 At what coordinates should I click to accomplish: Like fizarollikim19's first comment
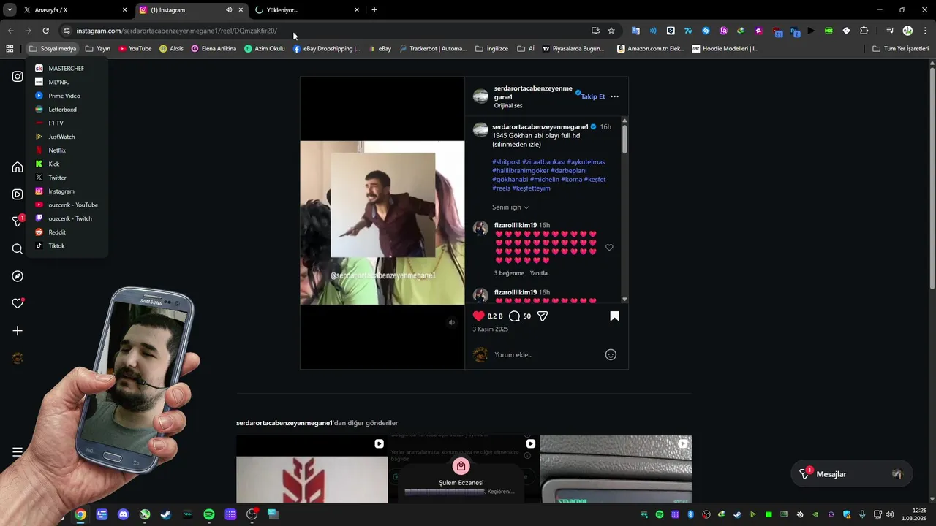tap(609, 248)
